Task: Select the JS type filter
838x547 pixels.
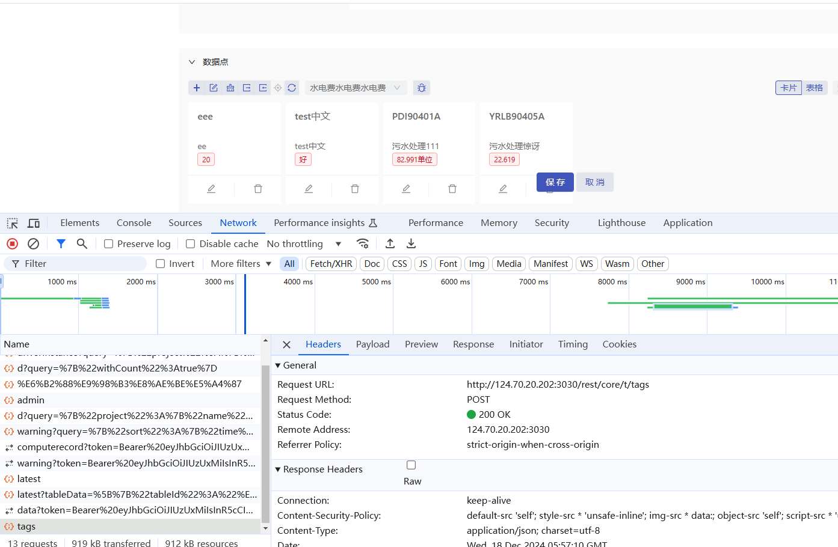Action: tap(423, 263)
